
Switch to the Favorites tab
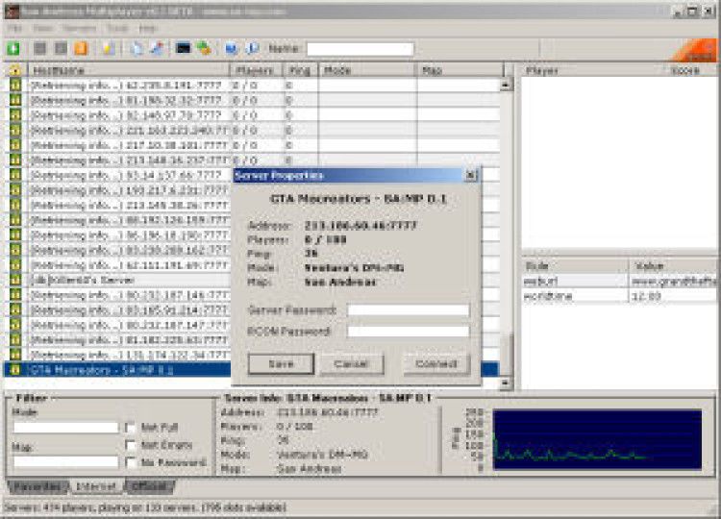(x=37, y=486)
